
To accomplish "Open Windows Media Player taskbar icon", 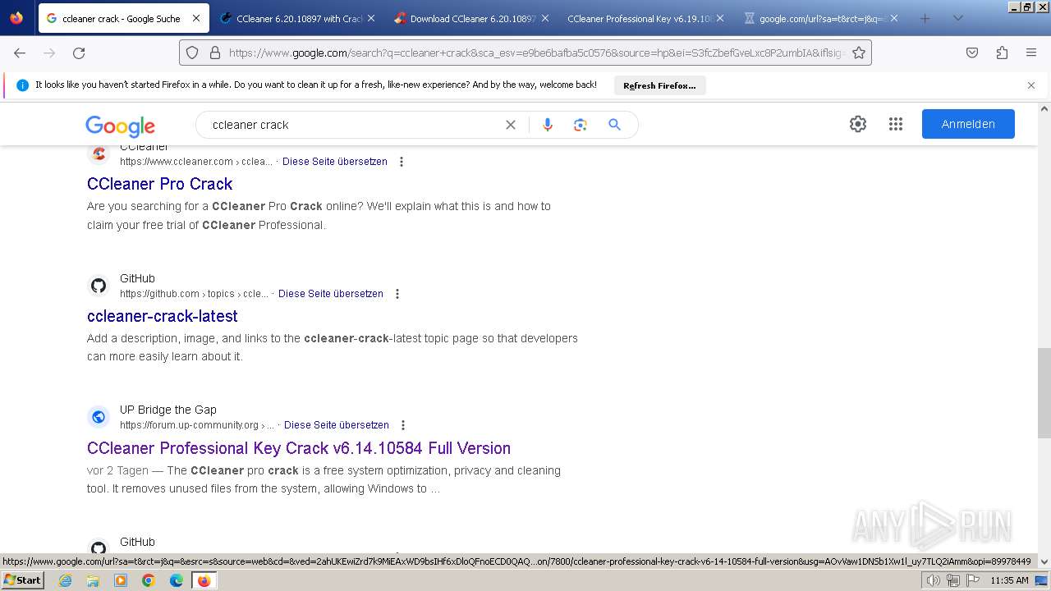I will coord(121,580).
